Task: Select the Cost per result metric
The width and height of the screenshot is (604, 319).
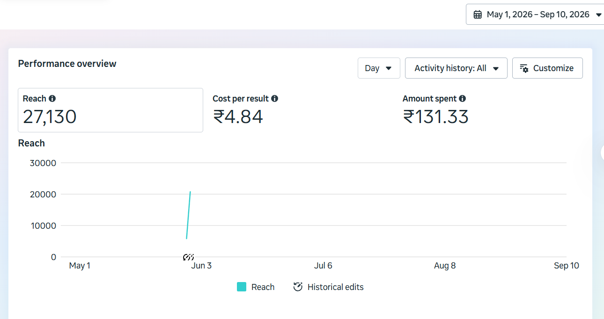Action: click(301, 110)
